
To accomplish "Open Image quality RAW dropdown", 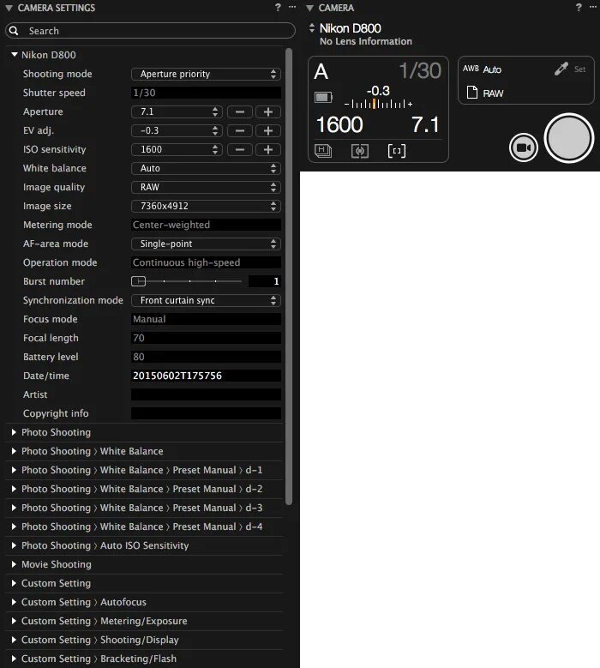I will [206, 187].
